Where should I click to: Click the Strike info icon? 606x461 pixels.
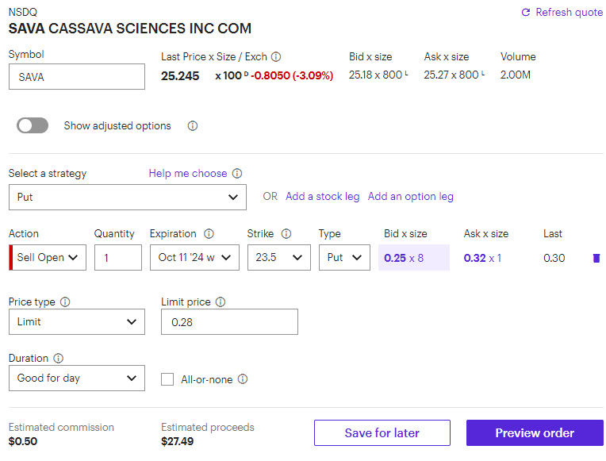coord(286,234)
